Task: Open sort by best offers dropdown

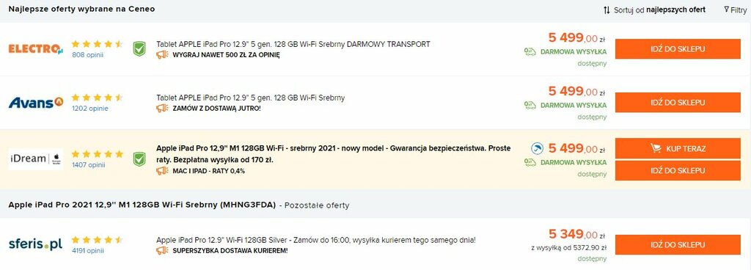Action: (x=654, y=10)
